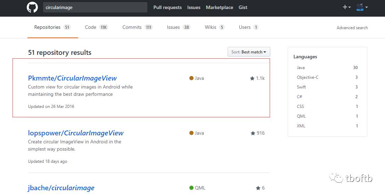Switch to the Wikis results tab
385x194 pixels.
(215, 27)
